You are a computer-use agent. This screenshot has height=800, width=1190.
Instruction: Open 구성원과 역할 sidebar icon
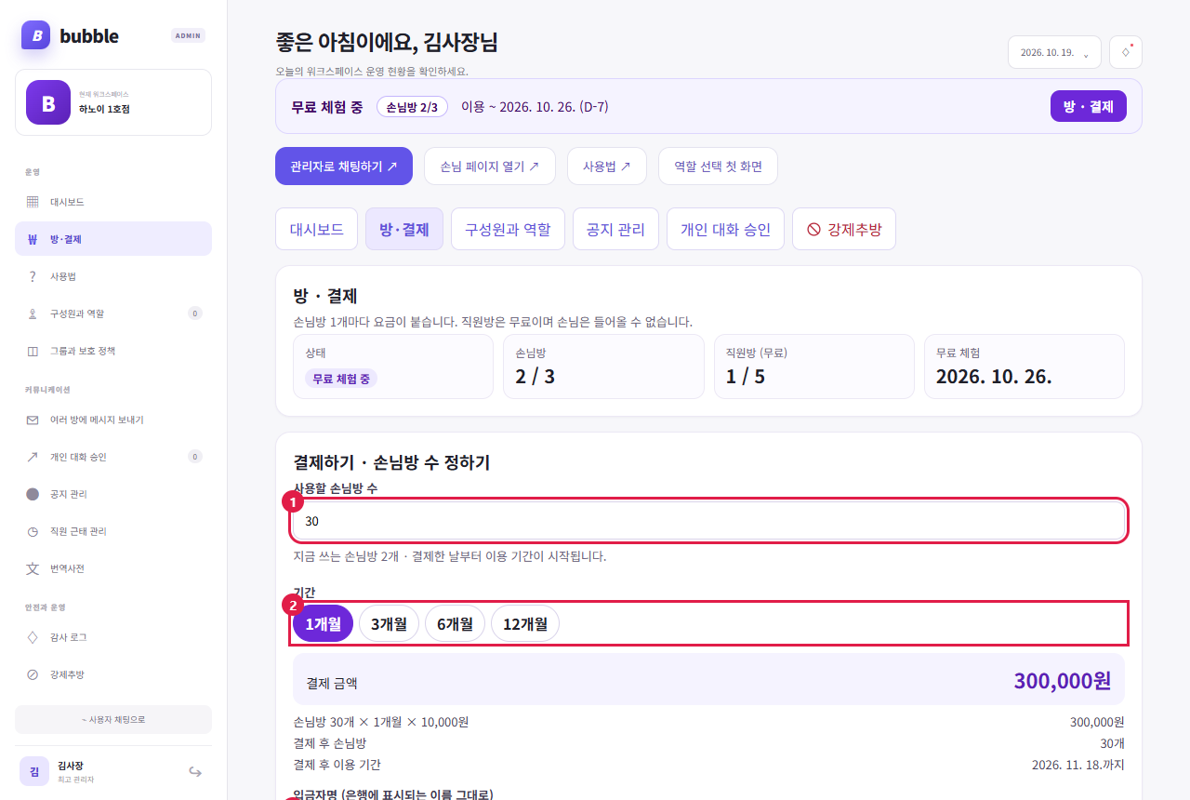[x=33, y=313]
